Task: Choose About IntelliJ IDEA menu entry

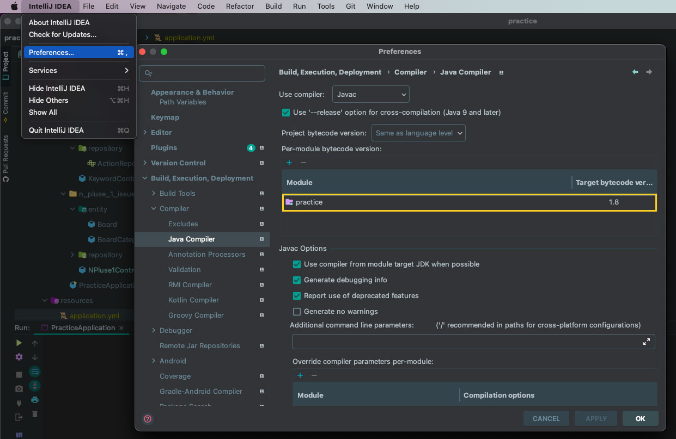Action: coord(79,22)
